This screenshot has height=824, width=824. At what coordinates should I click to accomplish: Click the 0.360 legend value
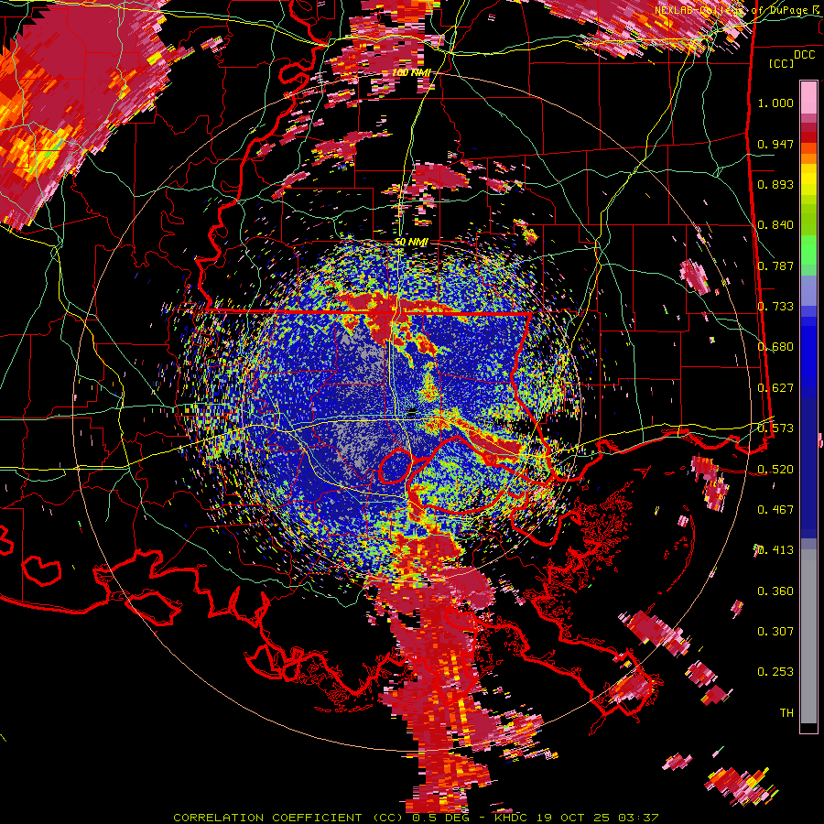pos(775,591)
